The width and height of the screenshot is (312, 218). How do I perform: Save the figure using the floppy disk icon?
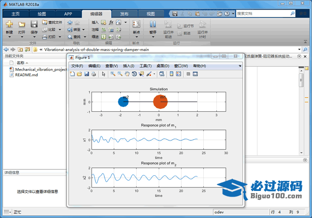87,74
